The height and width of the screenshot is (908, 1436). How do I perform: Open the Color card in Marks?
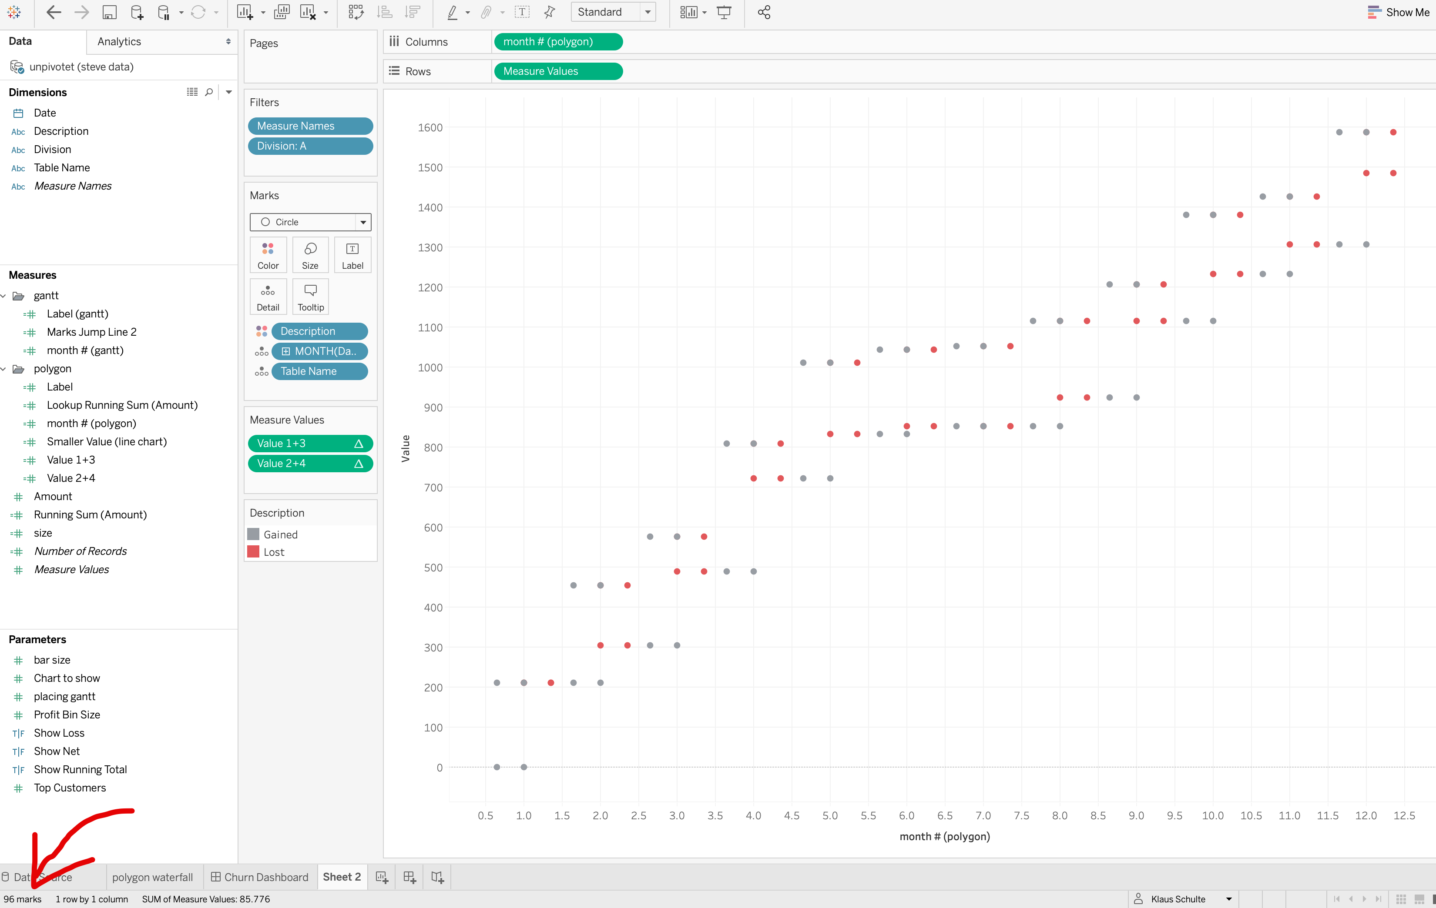[268, 255]
